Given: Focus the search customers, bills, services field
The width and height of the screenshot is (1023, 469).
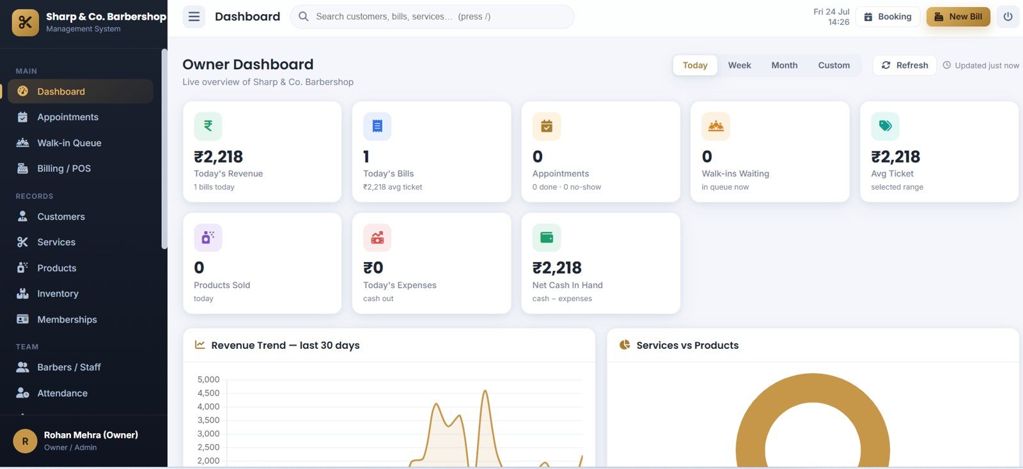Looking at the screenshot, I should point(432,17).
